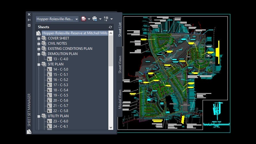Click the UTILITY PLAN subset icon
Viewport: 256px width, 144px height.
coord(44,116)
